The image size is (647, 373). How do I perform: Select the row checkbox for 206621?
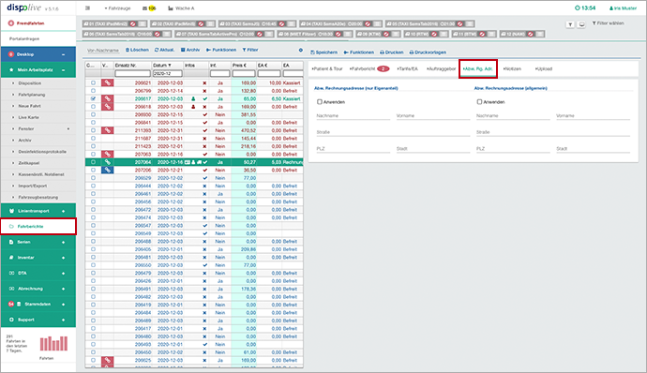[93, 82]
